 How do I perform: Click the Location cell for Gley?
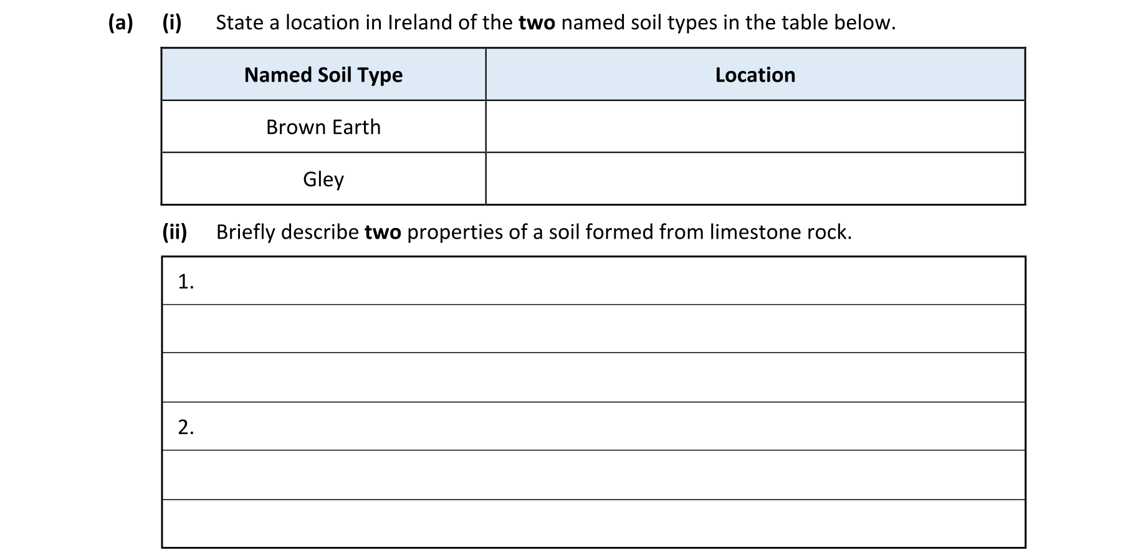755,179
